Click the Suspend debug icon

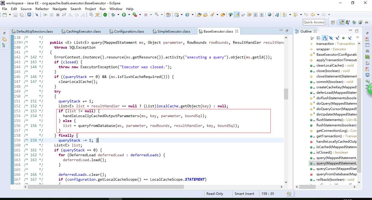(x=51, y=15)
